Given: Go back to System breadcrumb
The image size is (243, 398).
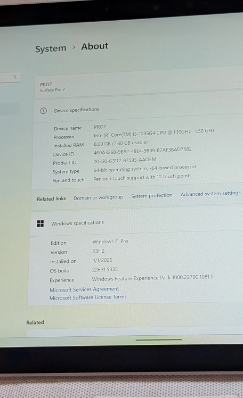Looking at the screenshot, I should tap(51, 48).
